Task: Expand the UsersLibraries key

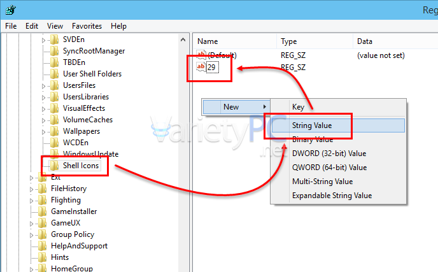Action: pos(43,97)
